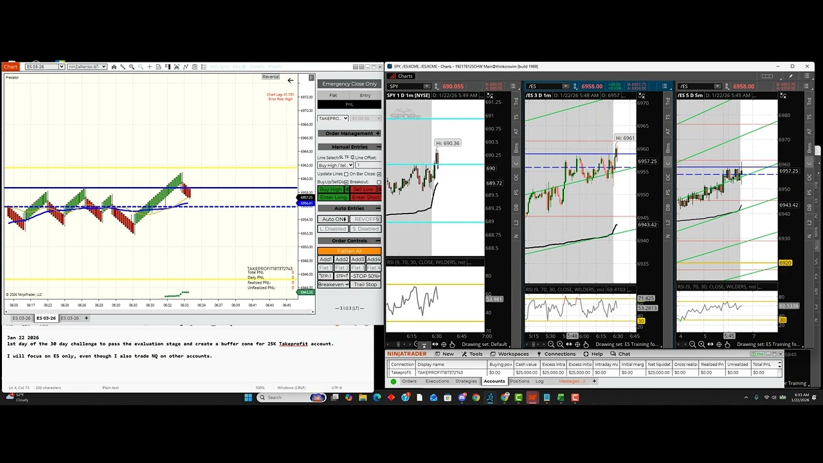The image size is (823, 463).
Task: Zoom out on the /ES 5D 5m chart
Action: [692, 344]
